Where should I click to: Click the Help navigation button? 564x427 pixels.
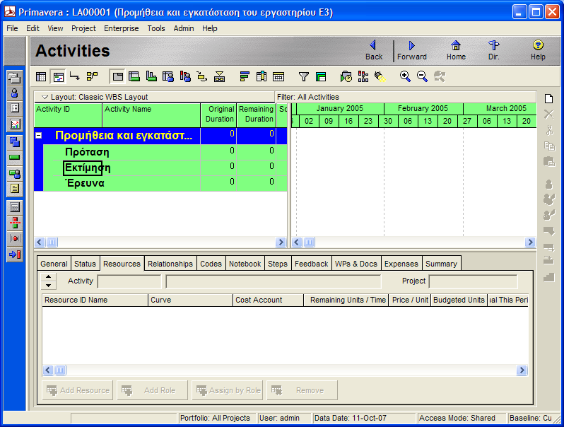click(538, 50)
